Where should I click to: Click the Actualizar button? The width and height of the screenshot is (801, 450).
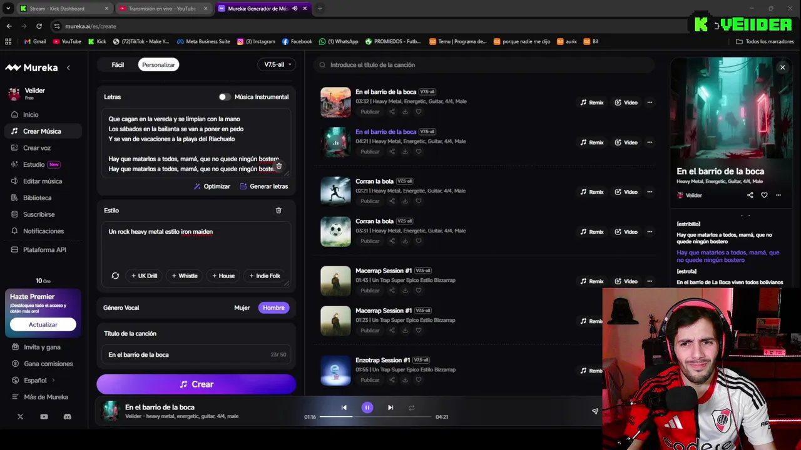coord(43,324)
